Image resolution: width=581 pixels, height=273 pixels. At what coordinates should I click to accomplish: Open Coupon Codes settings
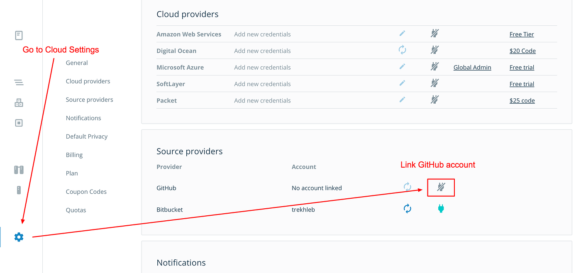tap(86, 192)
